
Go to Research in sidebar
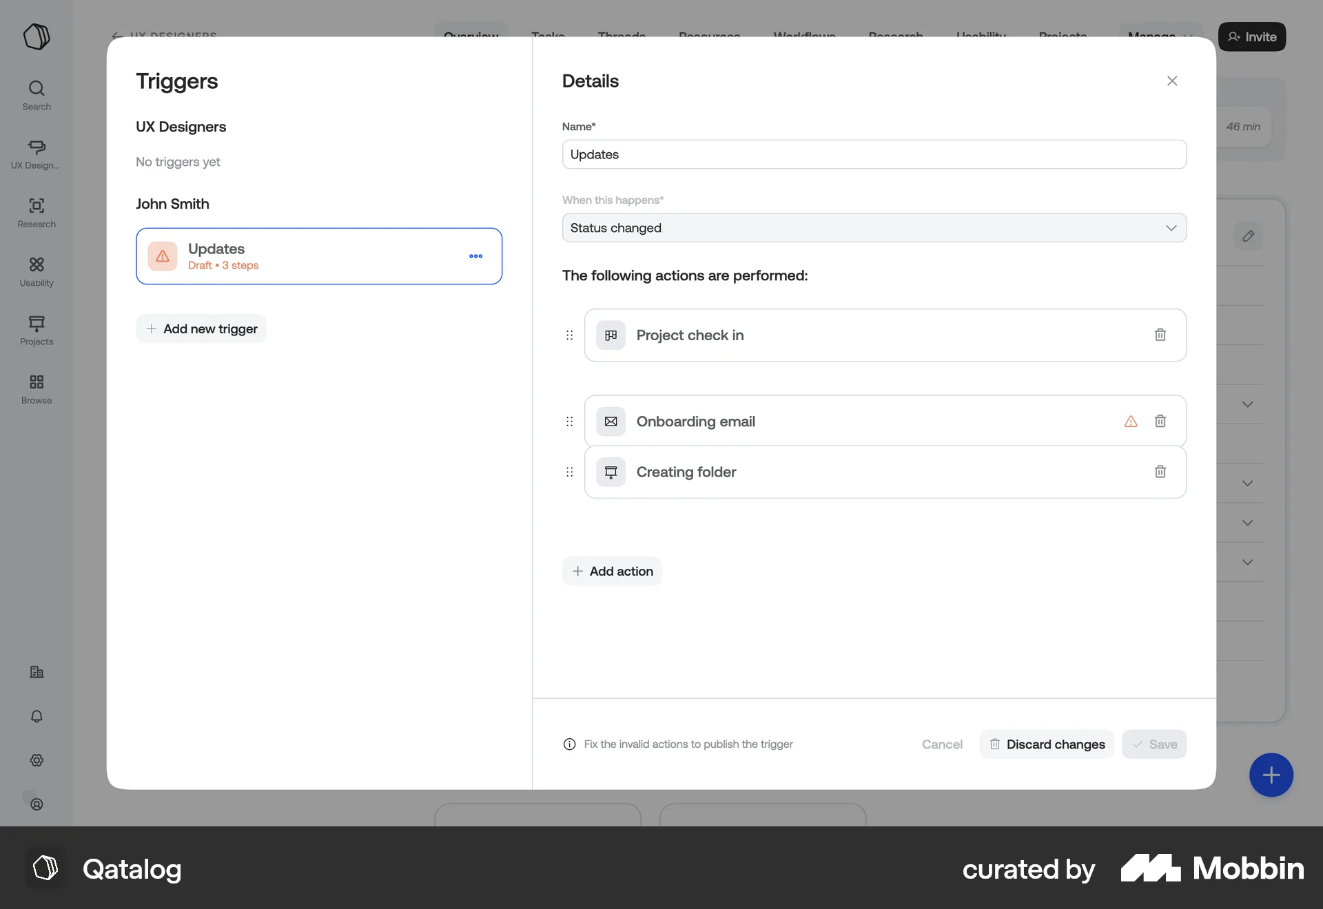tap(37, 213)
